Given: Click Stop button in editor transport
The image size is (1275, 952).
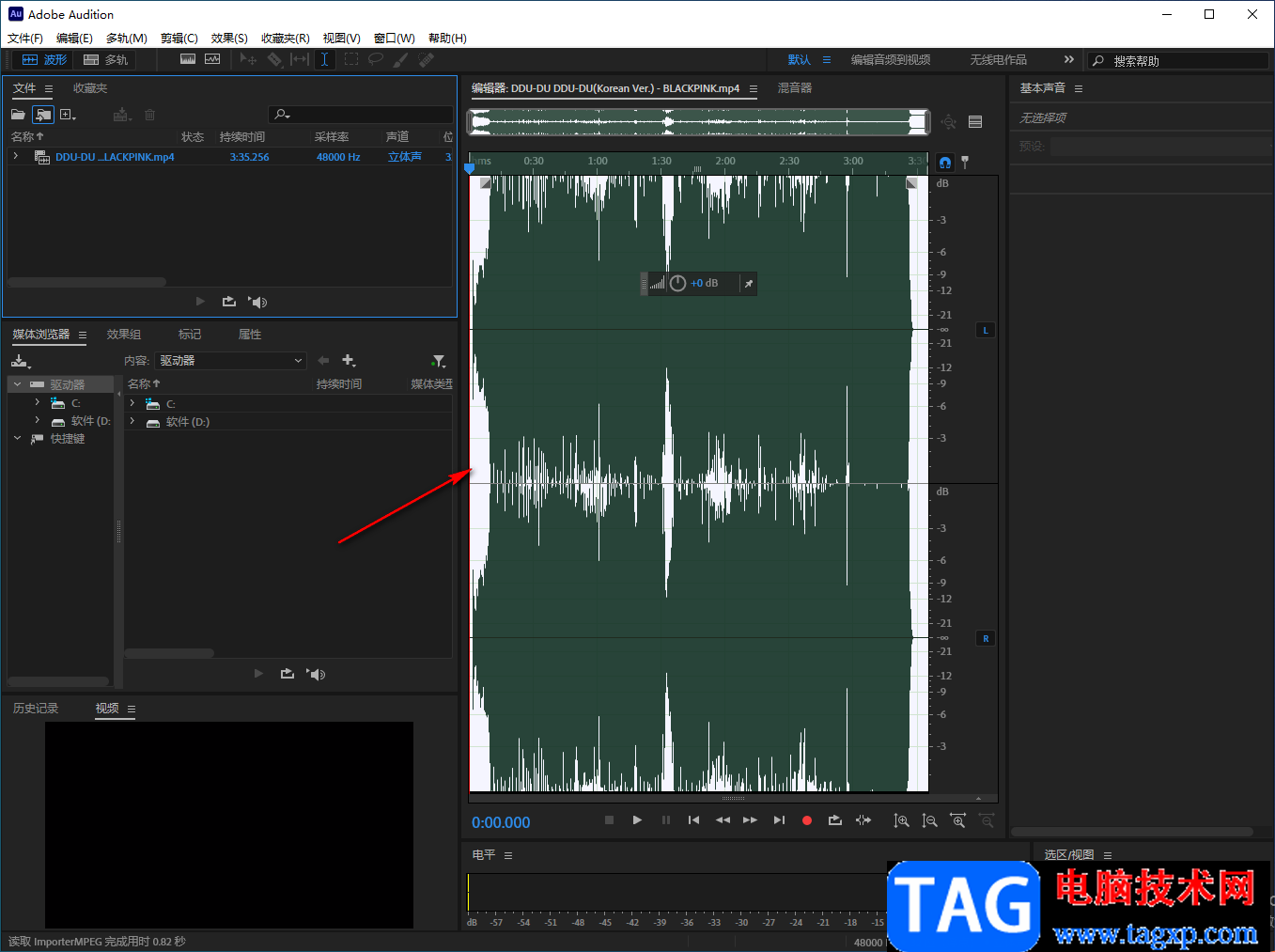Looking at the screenshot, I should point(609,820).
